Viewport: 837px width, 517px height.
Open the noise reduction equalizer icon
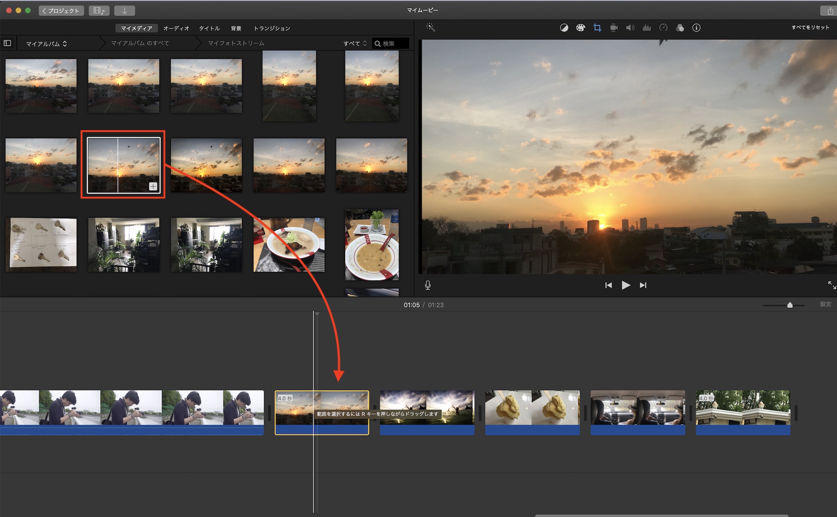pos(647,28)
